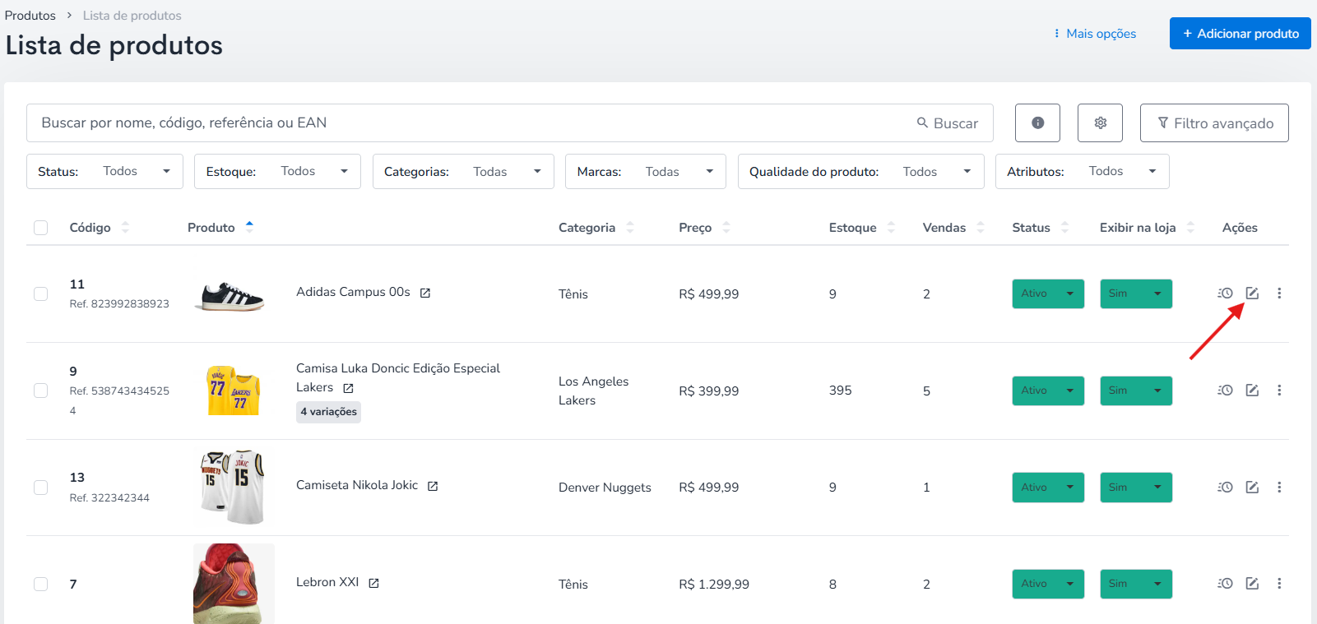Open stock history for Lebron XXI

1225,584
